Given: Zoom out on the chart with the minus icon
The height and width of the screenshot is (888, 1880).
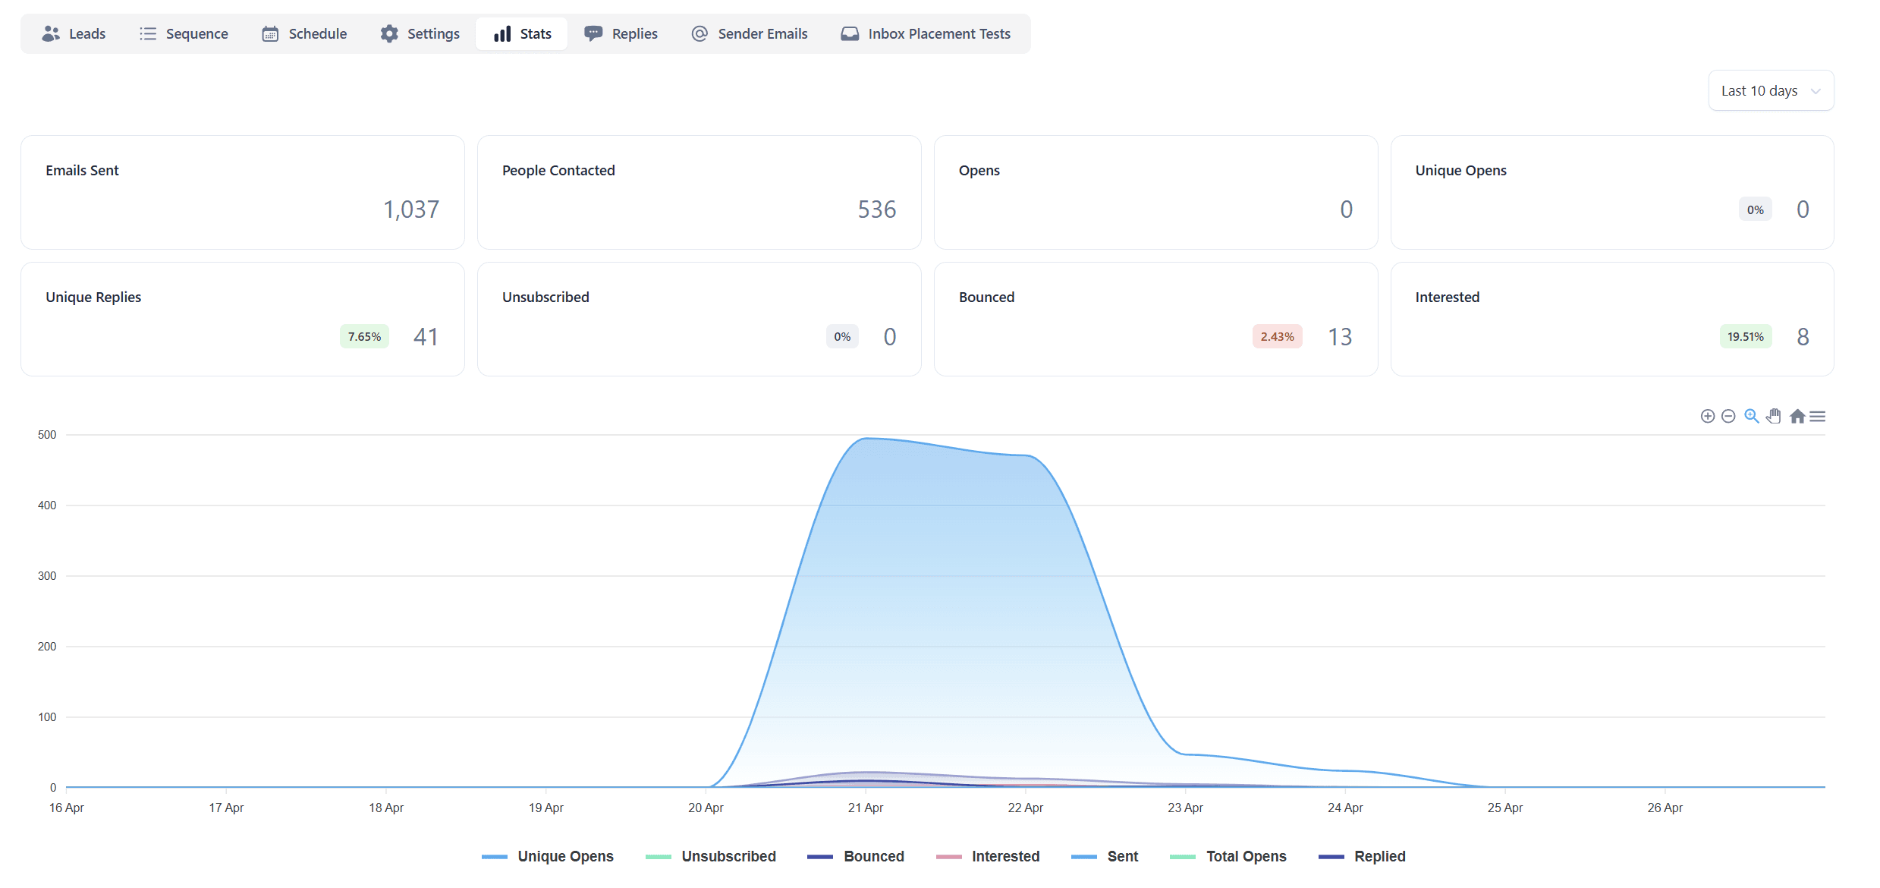Looking at the screenshot, I should point(1728,416).
